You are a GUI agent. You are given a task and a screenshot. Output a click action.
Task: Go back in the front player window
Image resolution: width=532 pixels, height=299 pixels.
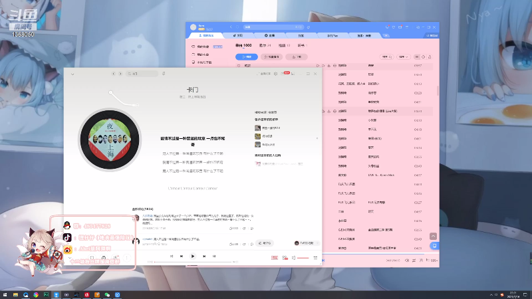[x=114, y=74]
